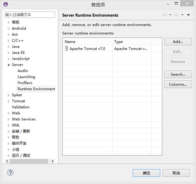196x184 pixels.
Task: Expand the Ant preferences node
Action: pos(8,35)
